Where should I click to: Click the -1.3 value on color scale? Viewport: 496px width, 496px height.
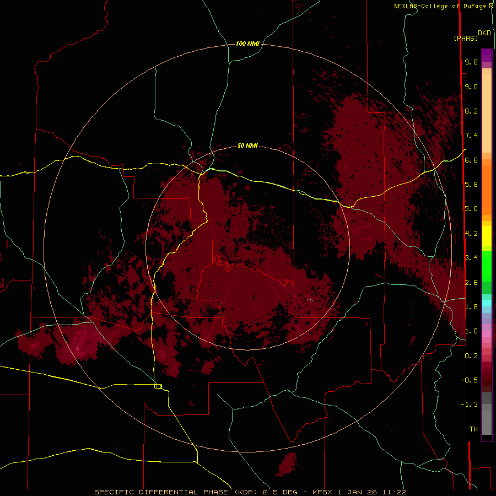[469, 405]
